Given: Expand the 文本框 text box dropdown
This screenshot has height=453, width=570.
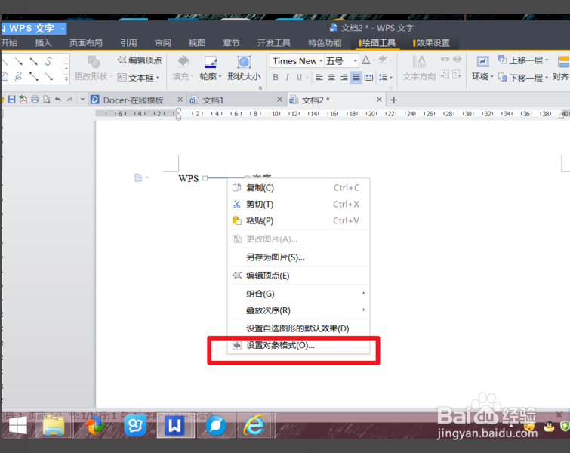Looking at the screenshot, I should click(x=158, y=78).
